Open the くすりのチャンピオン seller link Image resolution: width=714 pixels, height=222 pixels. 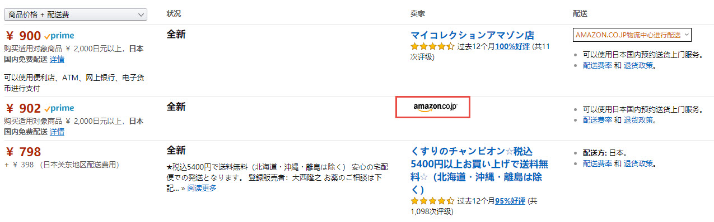coord(479,170)
